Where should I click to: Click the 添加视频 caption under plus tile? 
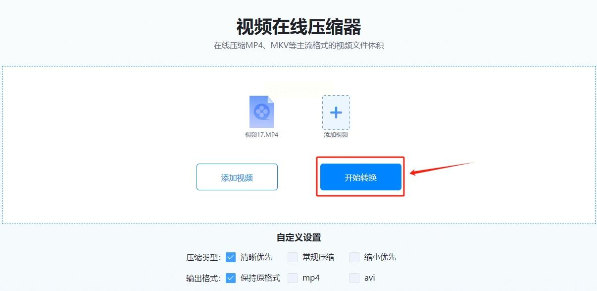tap(336, 134)
